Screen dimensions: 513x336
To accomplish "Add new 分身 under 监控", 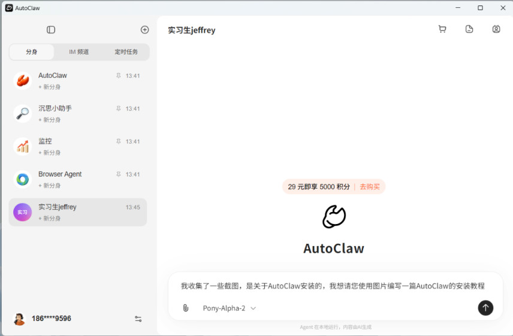I will (x=50, y=153).
